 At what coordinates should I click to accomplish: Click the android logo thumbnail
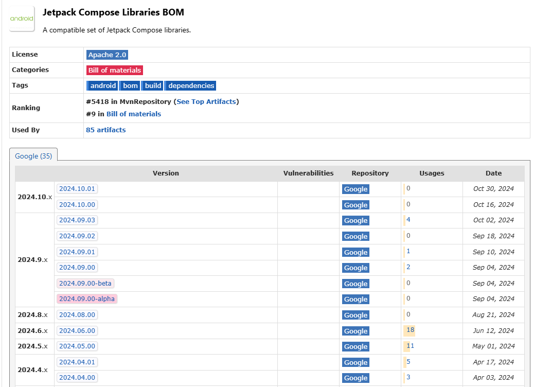point(22,19)
